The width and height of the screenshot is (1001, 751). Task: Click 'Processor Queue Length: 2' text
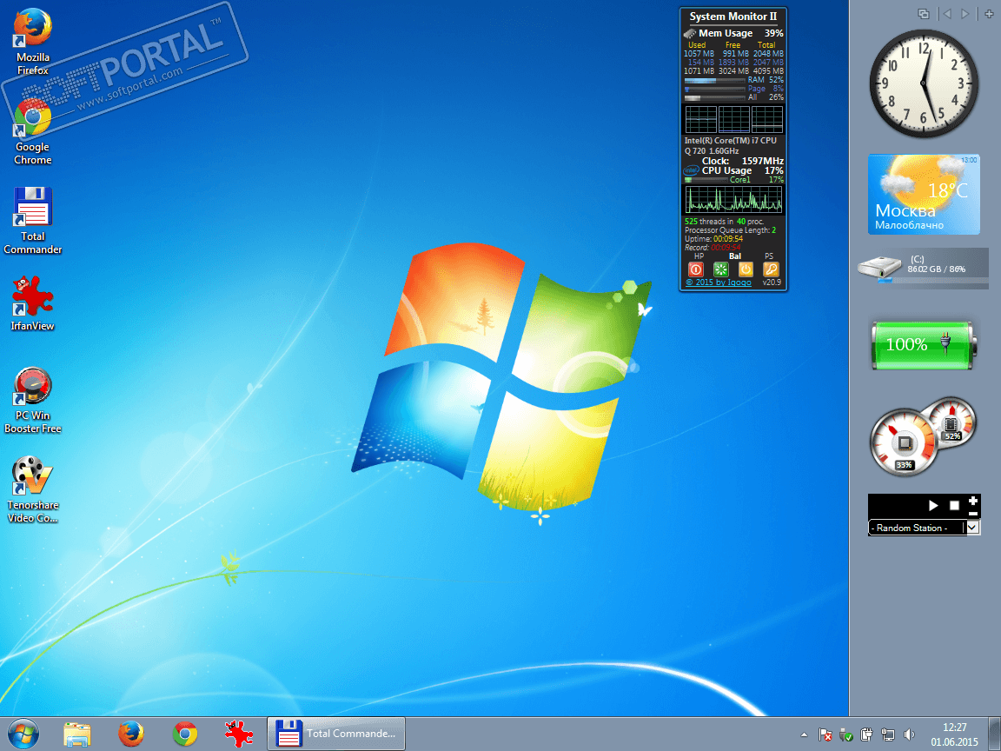(x=730, y=229)
